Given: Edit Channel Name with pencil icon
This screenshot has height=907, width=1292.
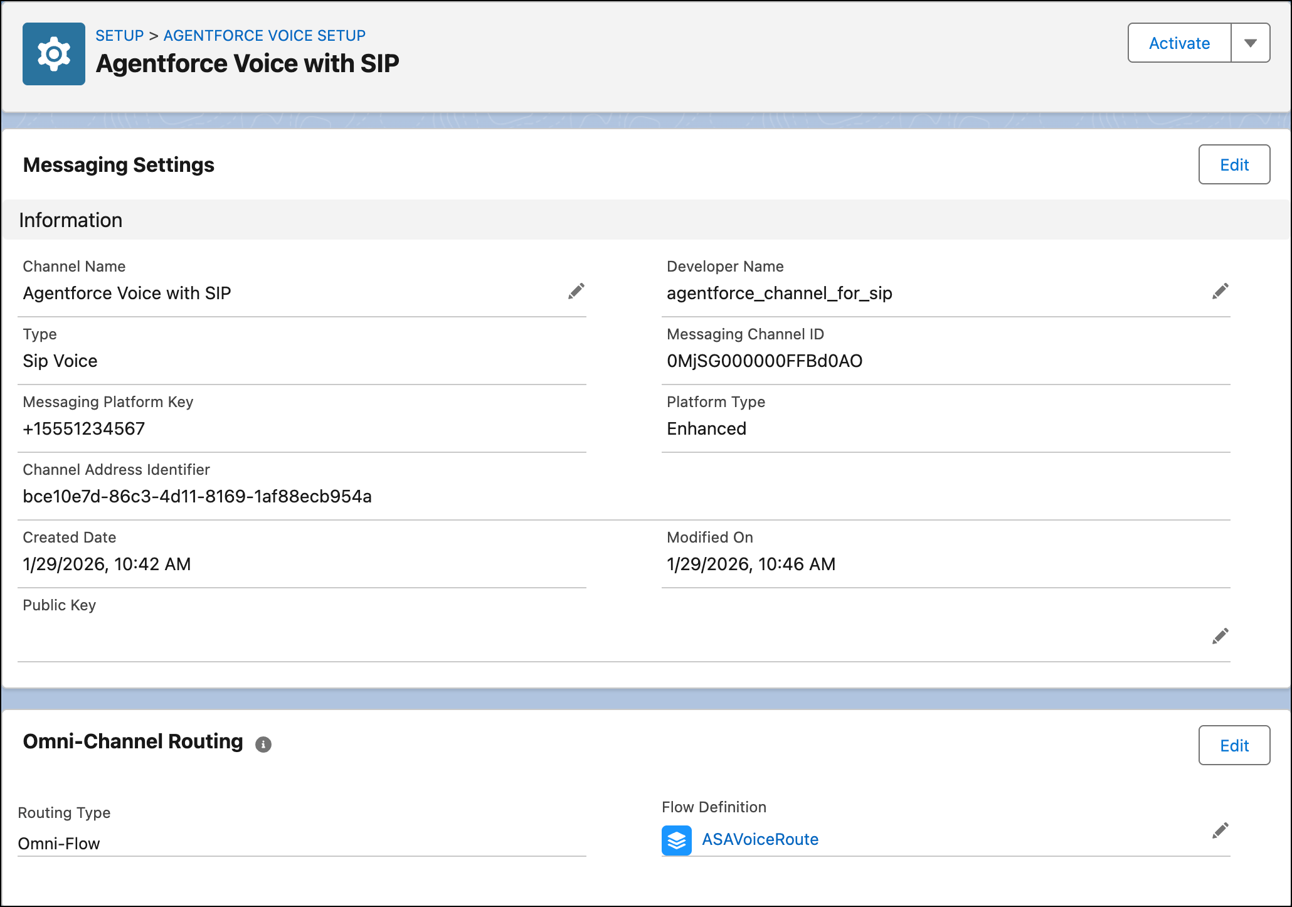Looking at the screenshot, I should (576, 291).
